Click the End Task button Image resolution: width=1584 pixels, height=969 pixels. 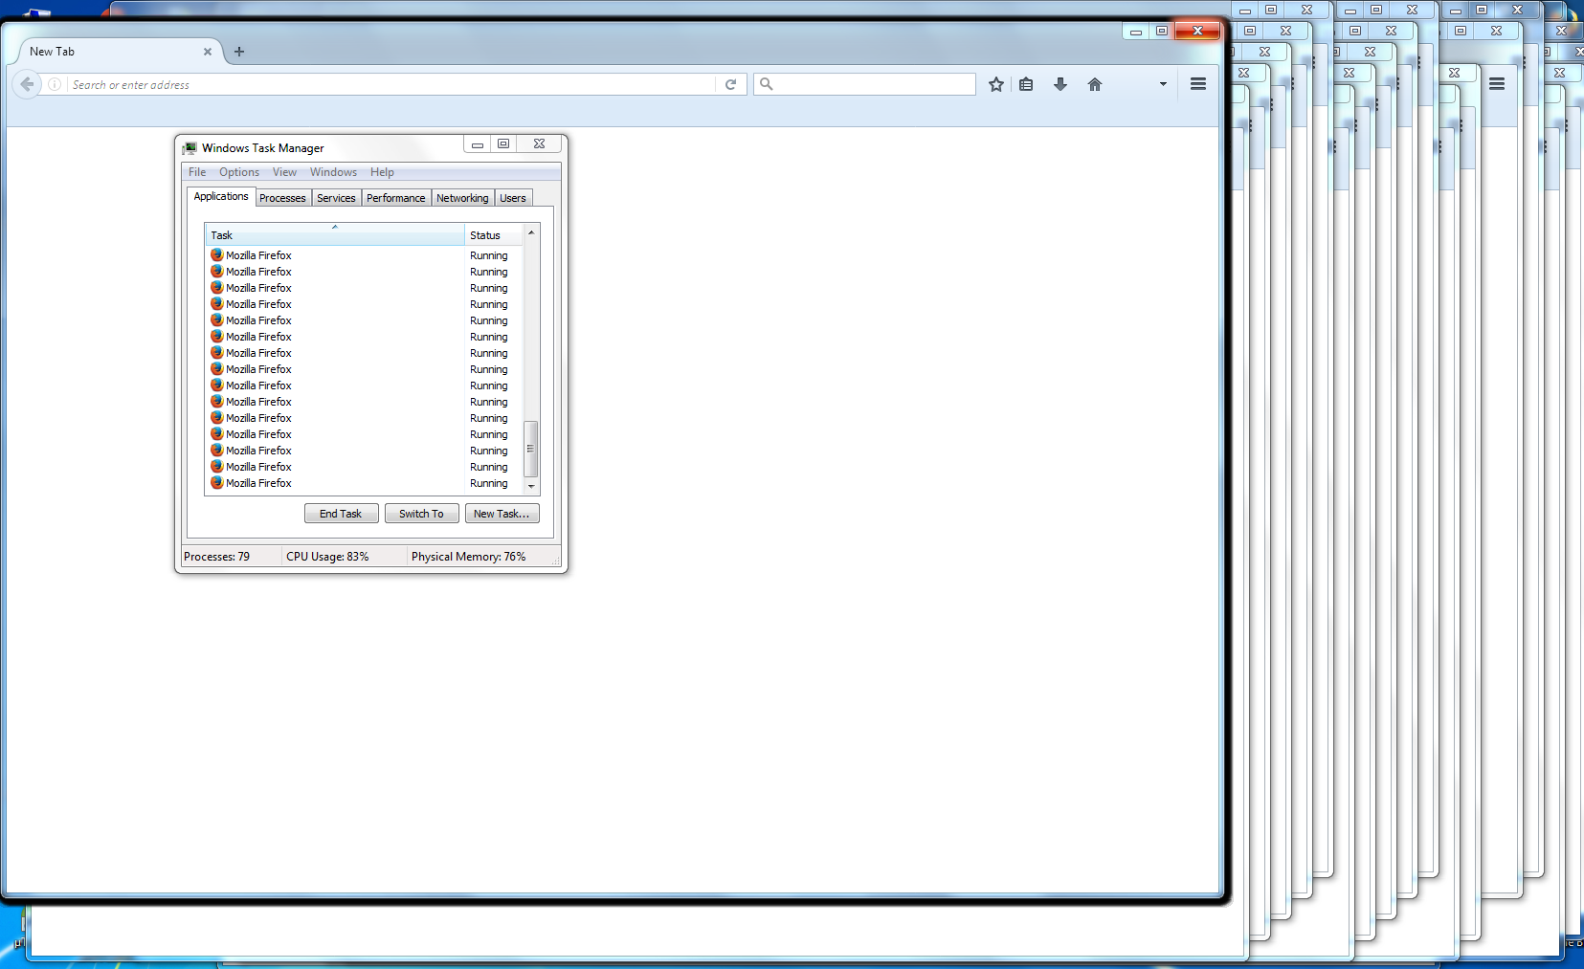point(342,514)
